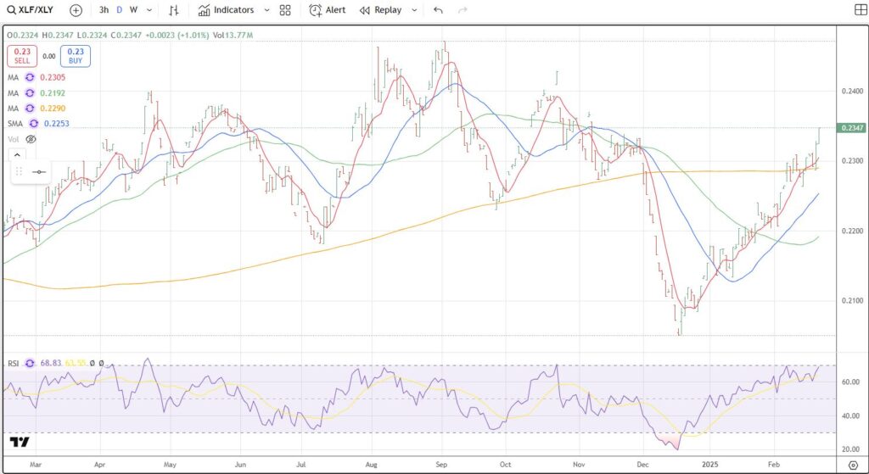Click the +0.0023 (+1.01%) change value
This screenshot has height=474, width=869.
pos(177,35)
